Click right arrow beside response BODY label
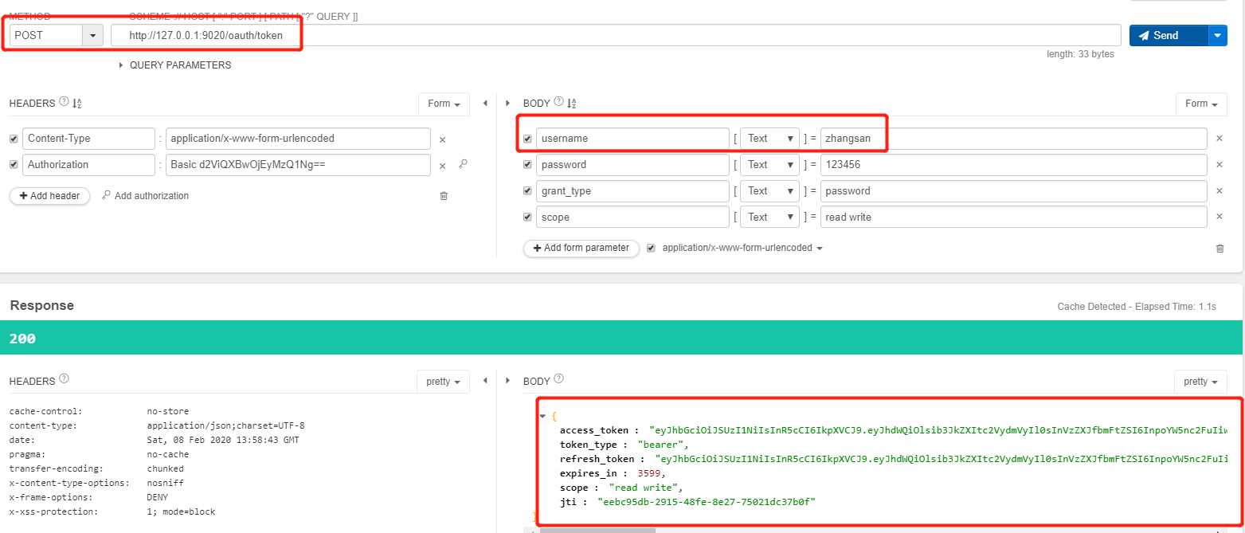This screenshot has height=533, width=1245. (508, 382)
